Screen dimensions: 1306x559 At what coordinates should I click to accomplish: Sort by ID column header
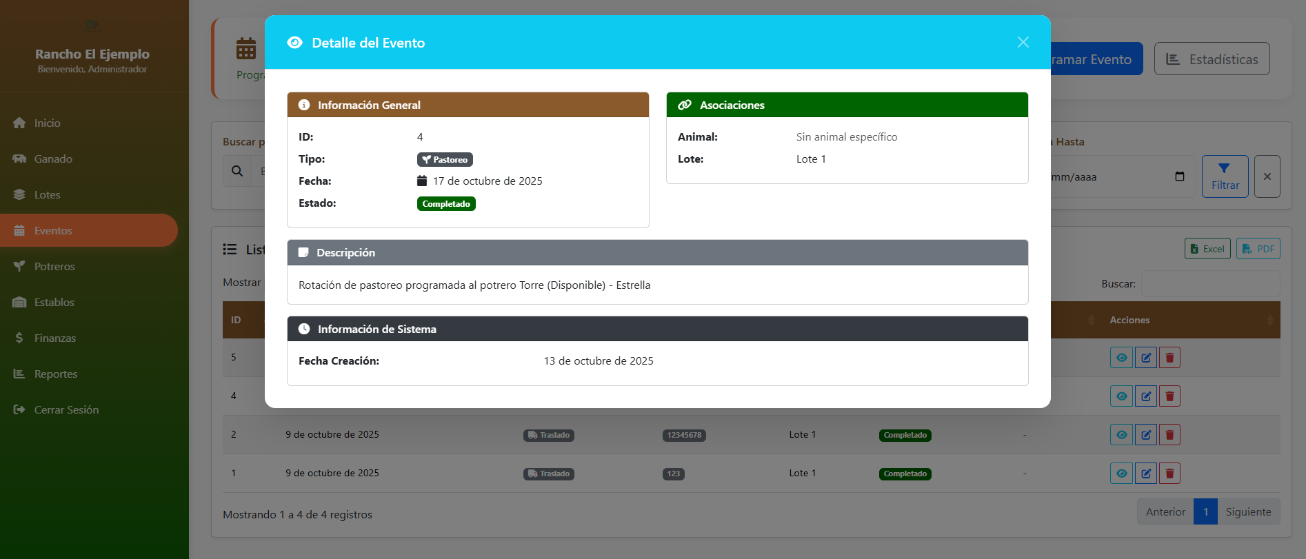243,320
